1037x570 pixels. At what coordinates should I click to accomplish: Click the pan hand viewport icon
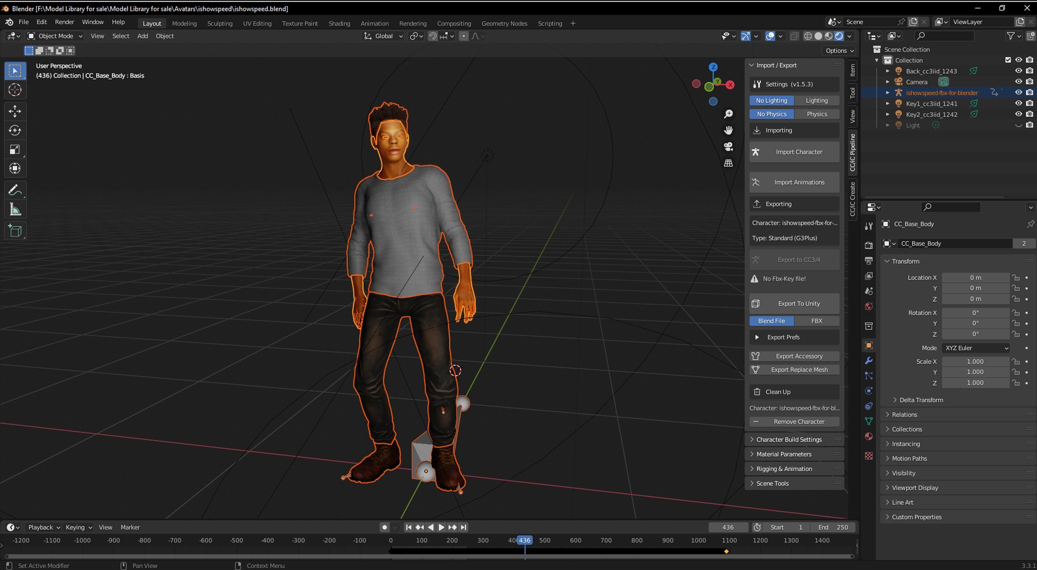click(728, 130)
